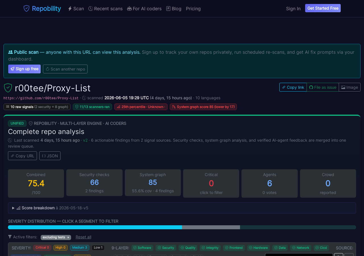Select the Security checks 66 card
Screen dimensions: 364x256
pyautogui.click(x=94, y=183)
